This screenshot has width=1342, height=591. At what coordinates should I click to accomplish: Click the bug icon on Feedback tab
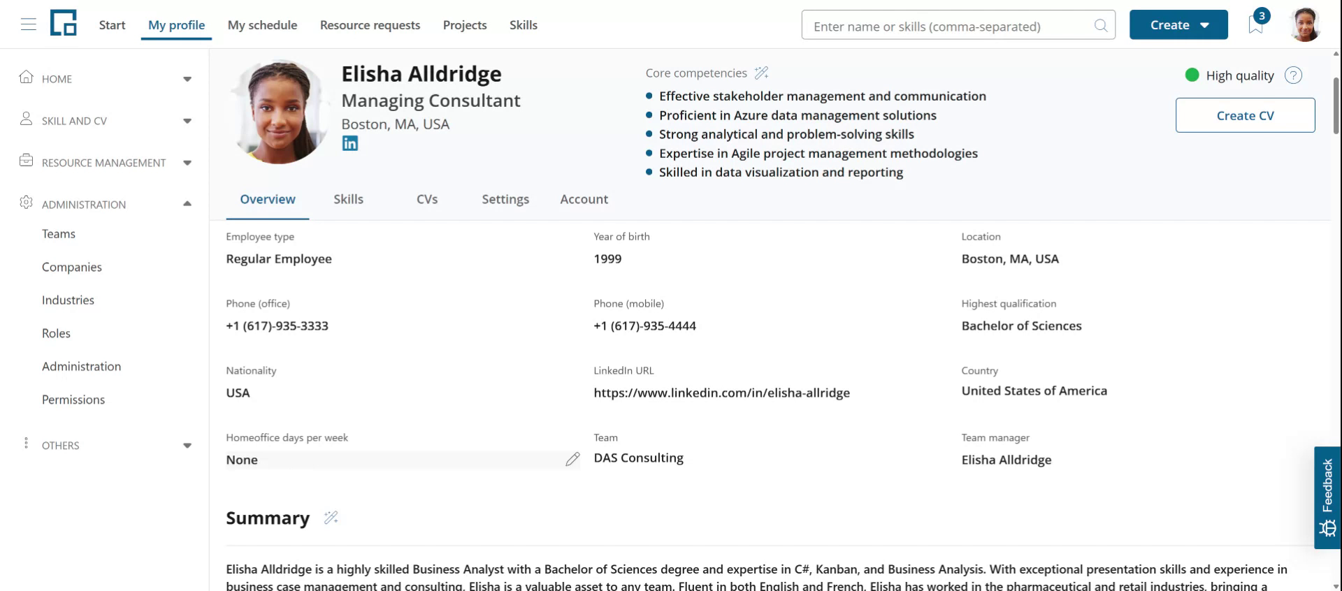click(1328, 528)
